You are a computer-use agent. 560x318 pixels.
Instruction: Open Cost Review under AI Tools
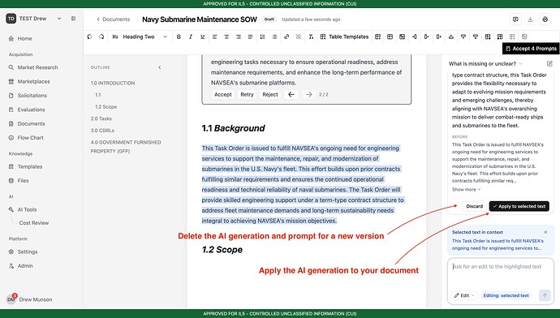34,223
